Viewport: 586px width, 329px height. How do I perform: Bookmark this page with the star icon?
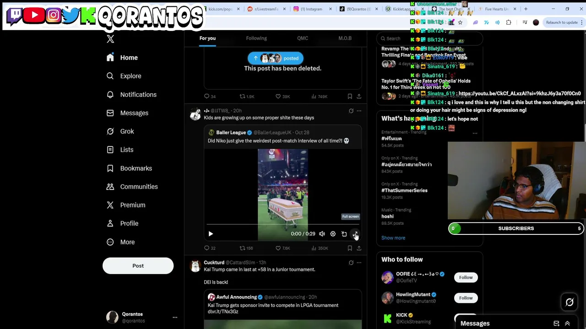click(x=460, y=22)
